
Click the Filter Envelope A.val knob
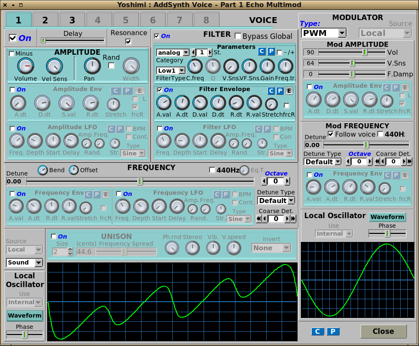pyautogui.click(x=164, y=103)
